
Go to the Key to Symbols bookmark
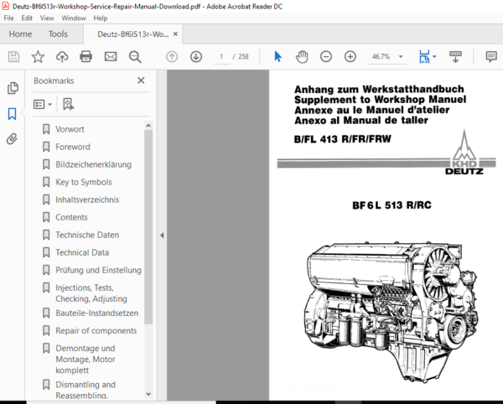[x=84, y=182]
